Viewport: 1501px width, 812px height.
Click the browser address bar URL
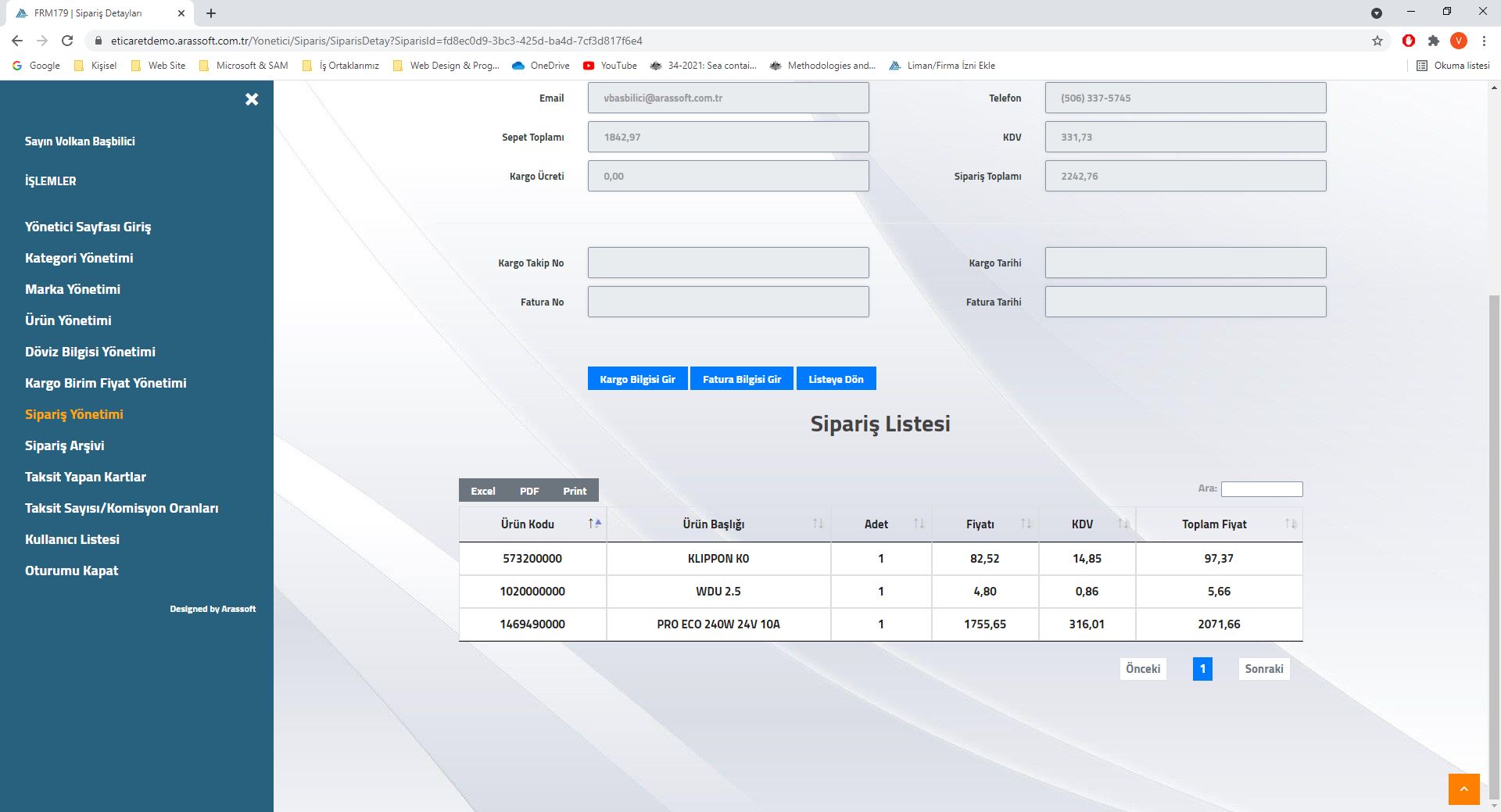click(x=377, y=41)
